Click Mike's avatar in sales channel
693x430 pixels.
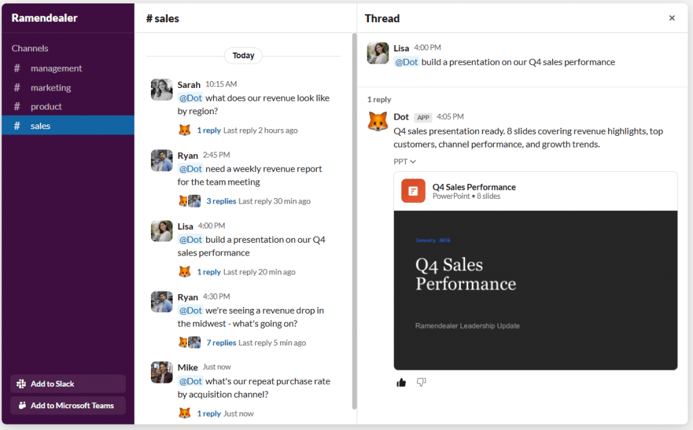pos(161,373)
